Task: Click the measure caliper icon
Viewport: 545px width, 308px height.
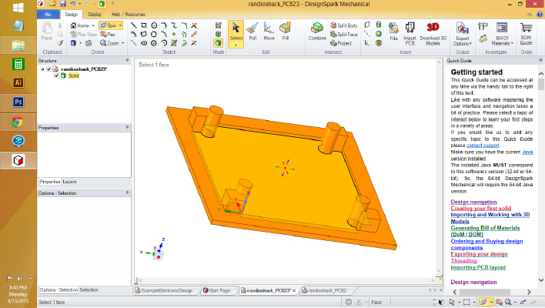Action: 483,26
